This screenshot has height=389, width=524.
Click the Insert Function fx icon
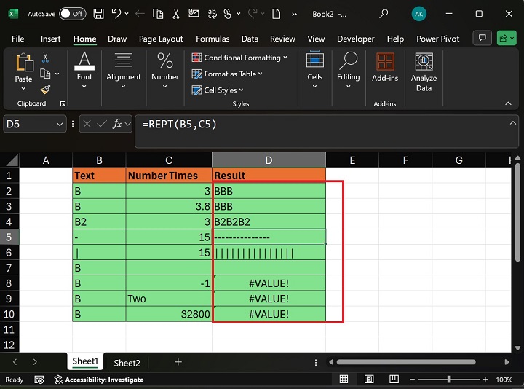[117, 125]
